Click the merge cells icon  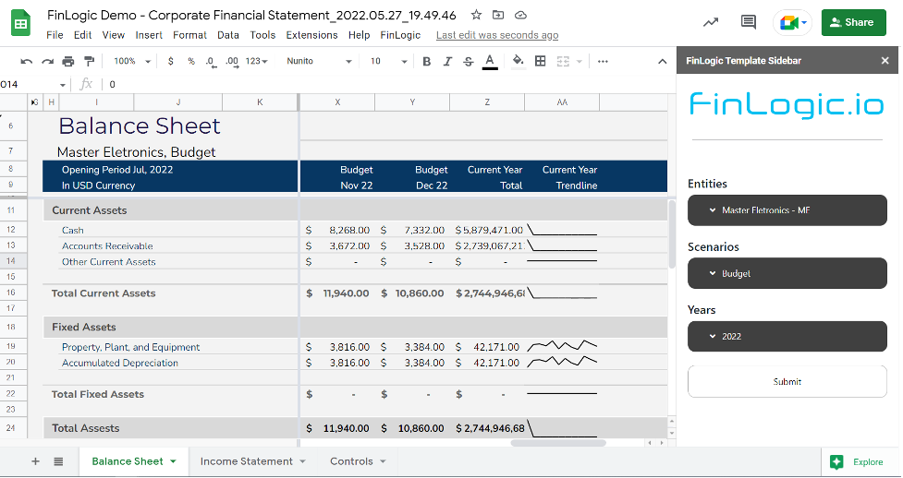click(x=563, y=61)
